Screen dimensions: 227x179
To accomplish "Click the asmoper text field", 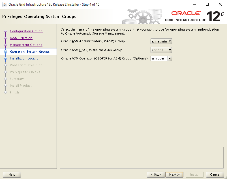I will (159, 59).
